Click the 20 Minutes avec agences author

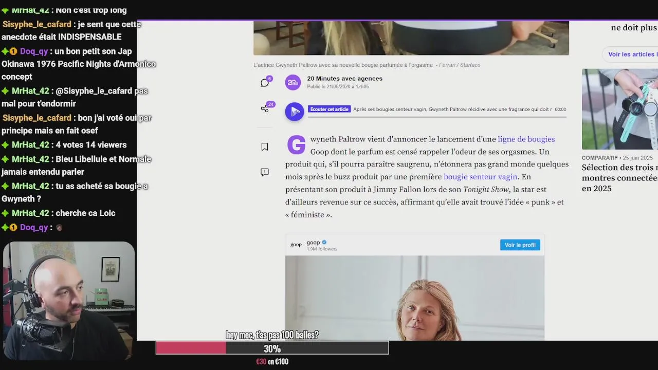[x=344, y=79]
